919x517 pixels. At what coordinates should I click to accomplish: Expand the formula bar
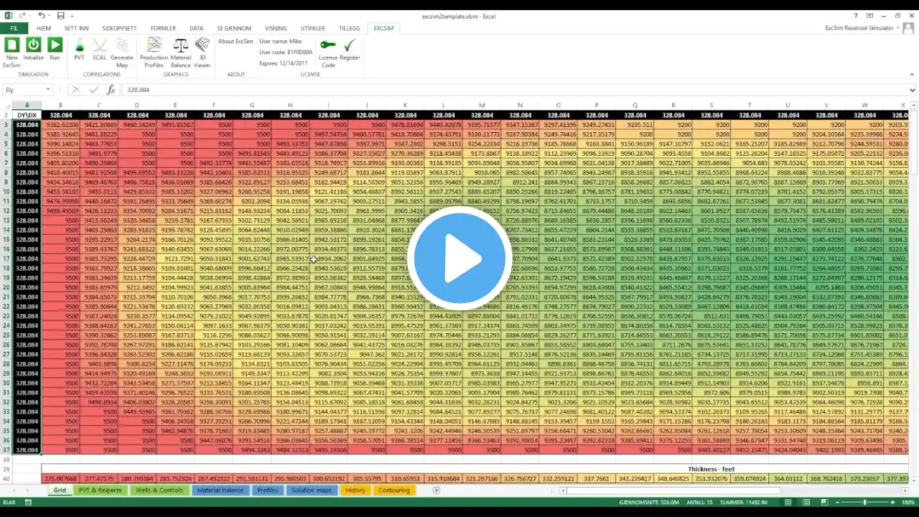[x=913, y=90]
